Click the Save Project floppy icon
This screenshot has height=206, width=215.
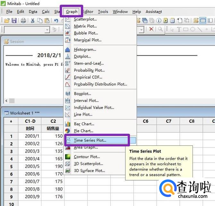click(x=14, y=21)
